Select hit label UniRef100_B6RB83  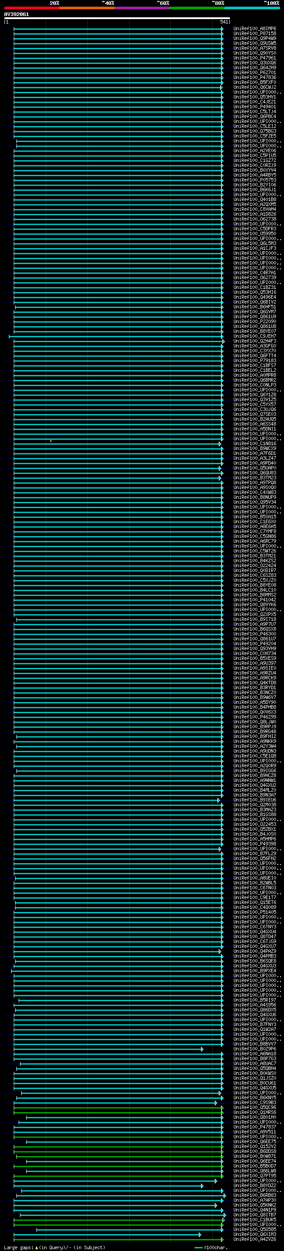[x=255, y=1196]
